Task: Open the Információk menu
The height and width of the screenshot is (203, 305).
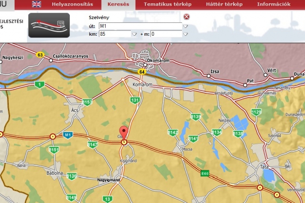Action: pos(273,4)
